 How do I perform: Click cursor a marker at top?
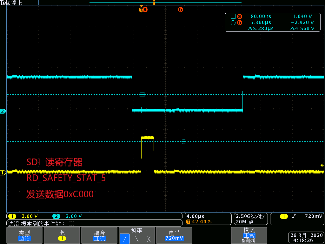tap(145, 10)
